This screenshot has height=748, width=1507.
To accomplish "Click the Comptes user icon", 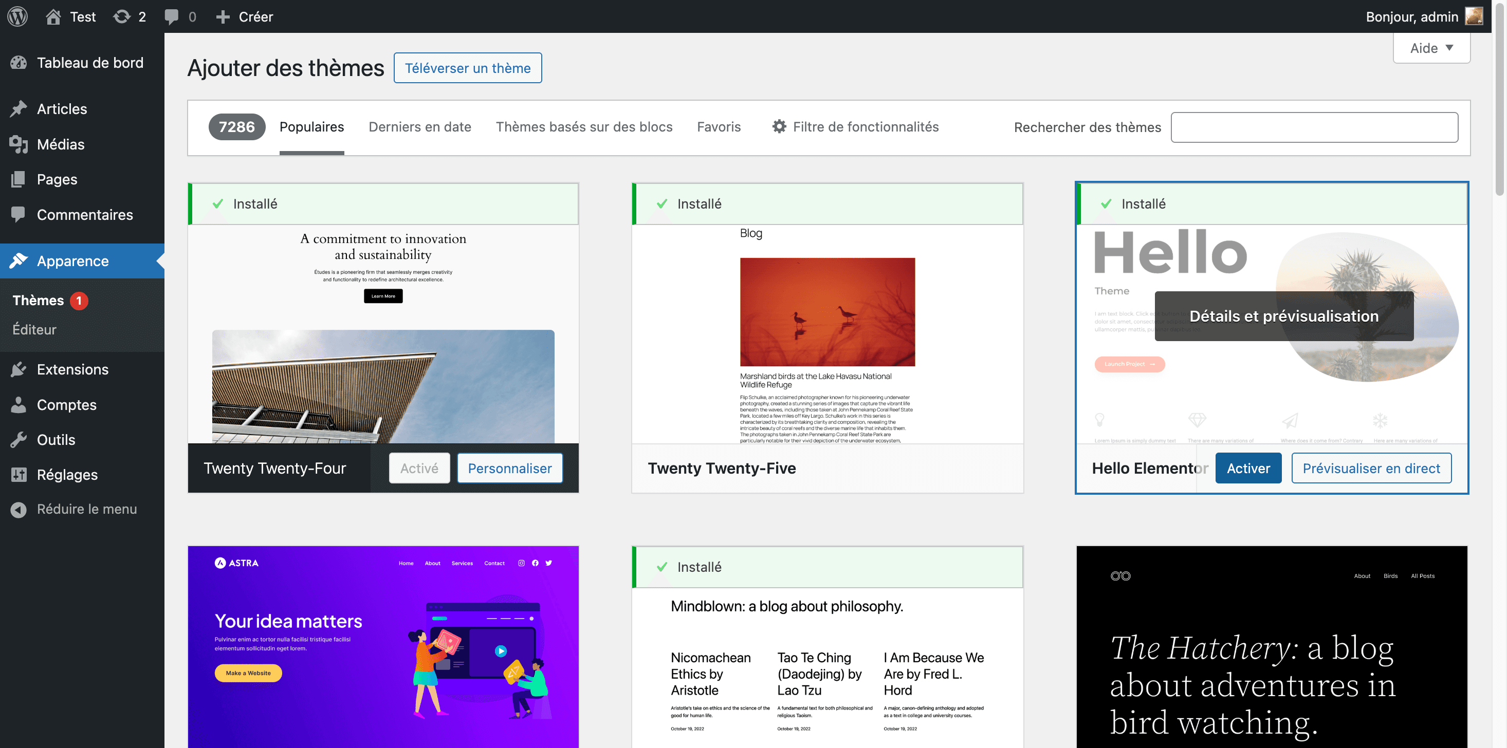I will coord(19,405).
